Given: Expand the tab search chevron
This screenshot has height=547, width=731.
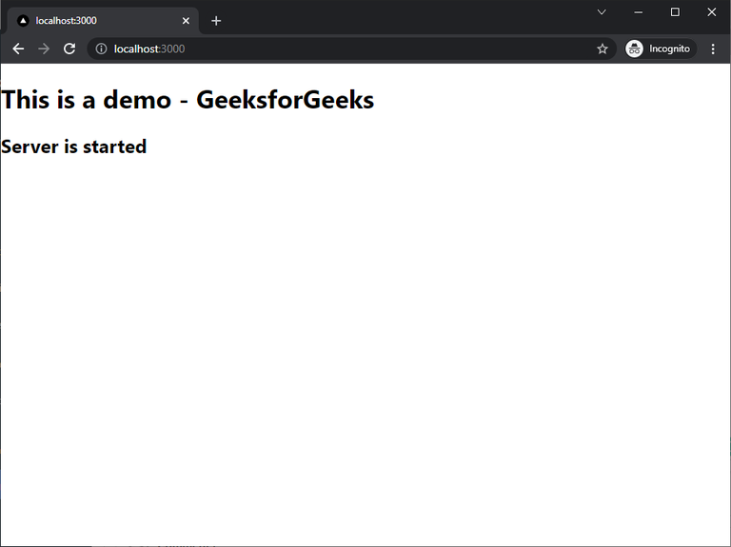Looking at the screenshot, I should point(602,12).
